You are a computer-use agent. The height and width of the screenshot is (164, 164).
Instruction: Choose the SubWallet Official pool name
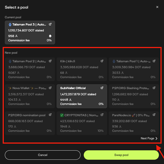73,88
